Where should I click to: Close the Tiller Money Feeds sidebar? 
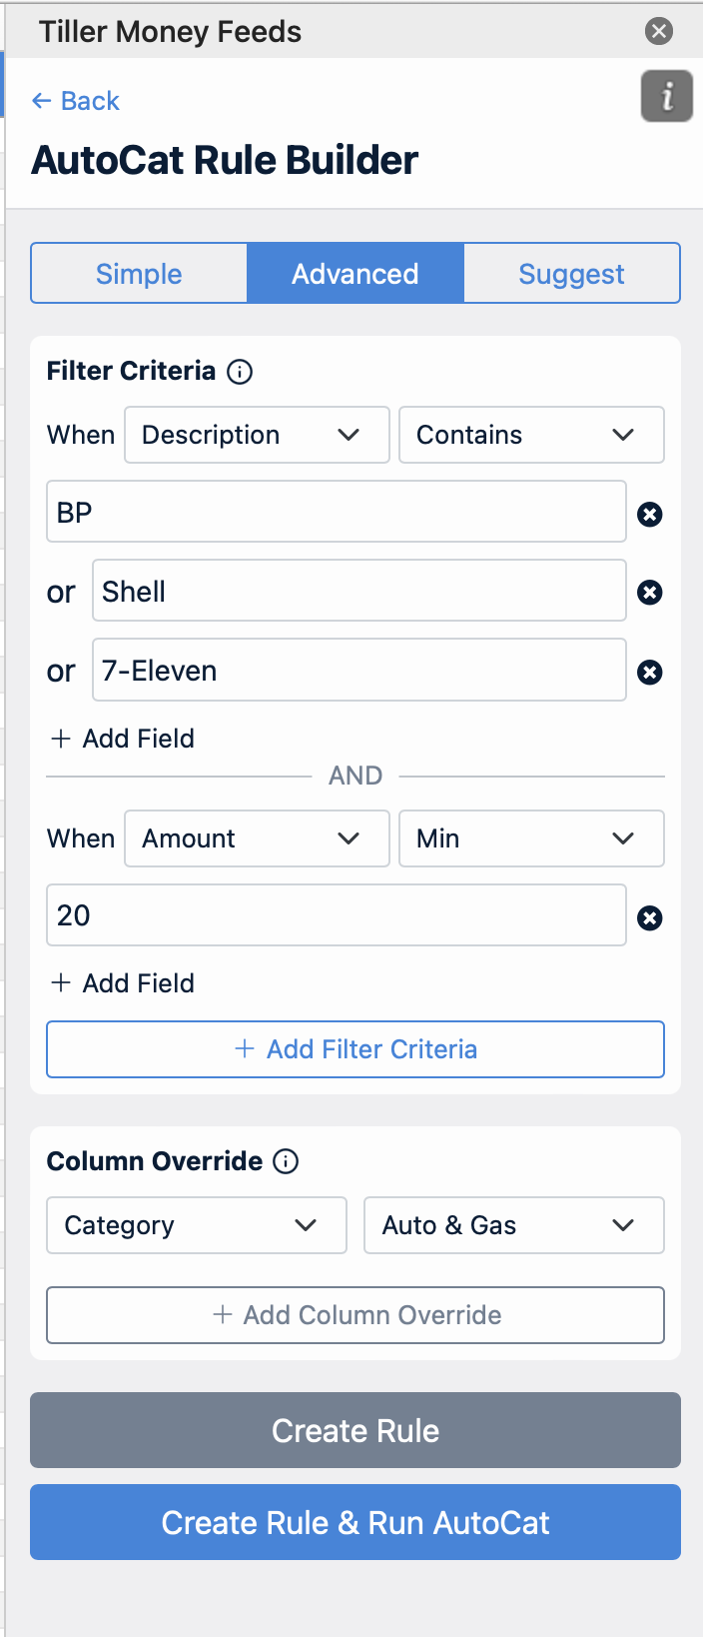point(659,31)
